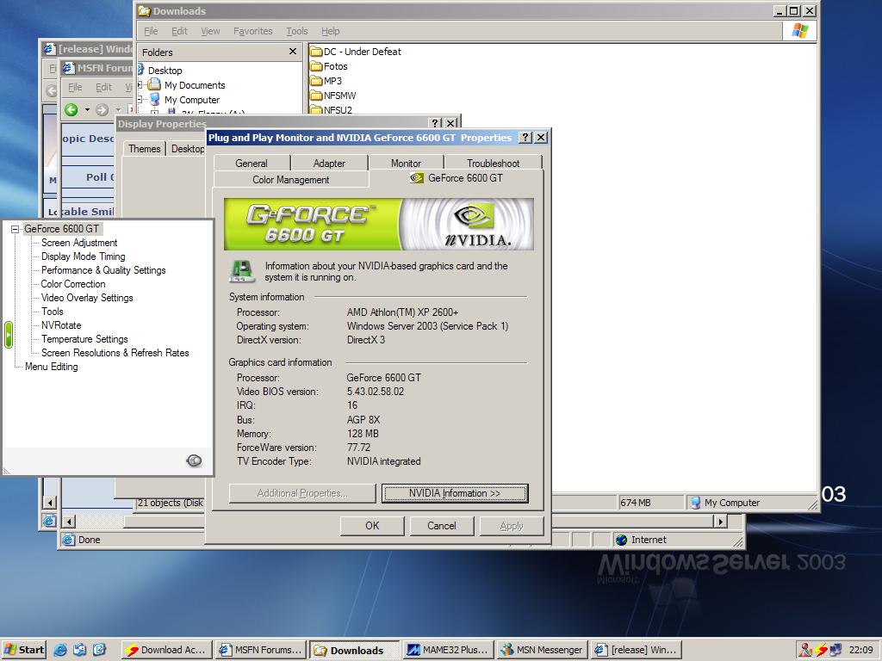Click the Internet Explorer quick launch icon
Screen dimensions: 882x661
(x=60, y=650)
